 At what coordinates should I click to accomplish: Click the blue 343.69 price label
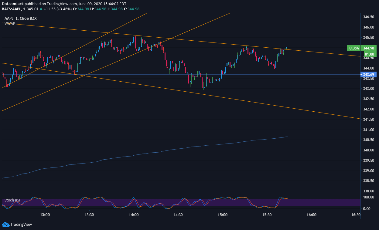pyautogui.click(x=368, y=74)
